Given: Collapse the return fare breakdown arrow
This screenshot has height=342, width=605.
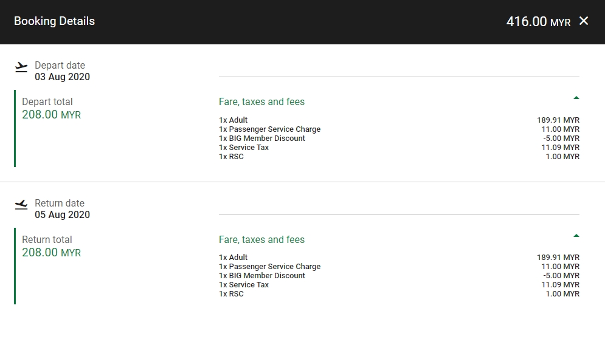Looking at the screenshot, I should (576, 236).
